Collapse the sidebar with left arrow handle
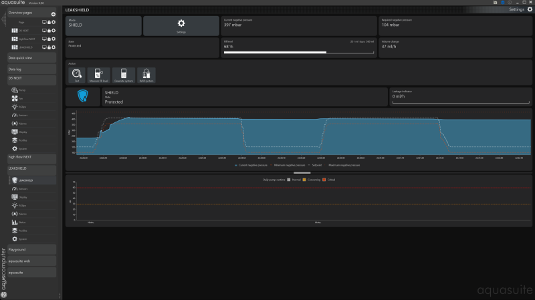535x300 pixels. 3,20
